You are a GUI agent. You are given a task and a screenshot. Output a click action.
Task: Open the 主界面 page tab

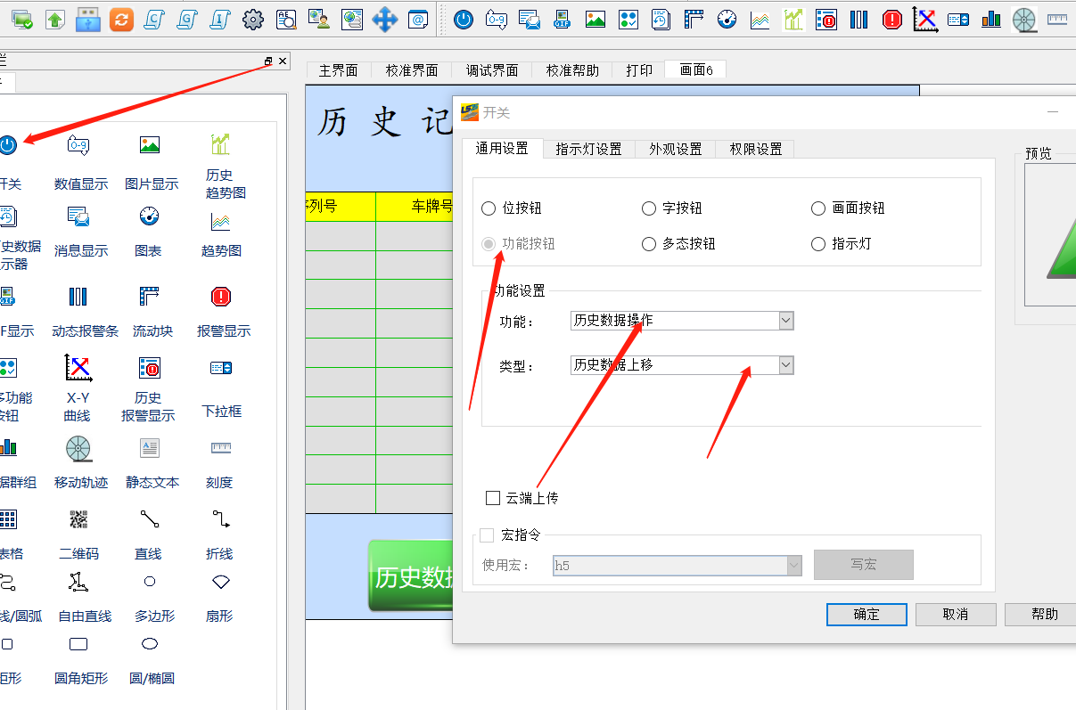[x=339, y=70]
